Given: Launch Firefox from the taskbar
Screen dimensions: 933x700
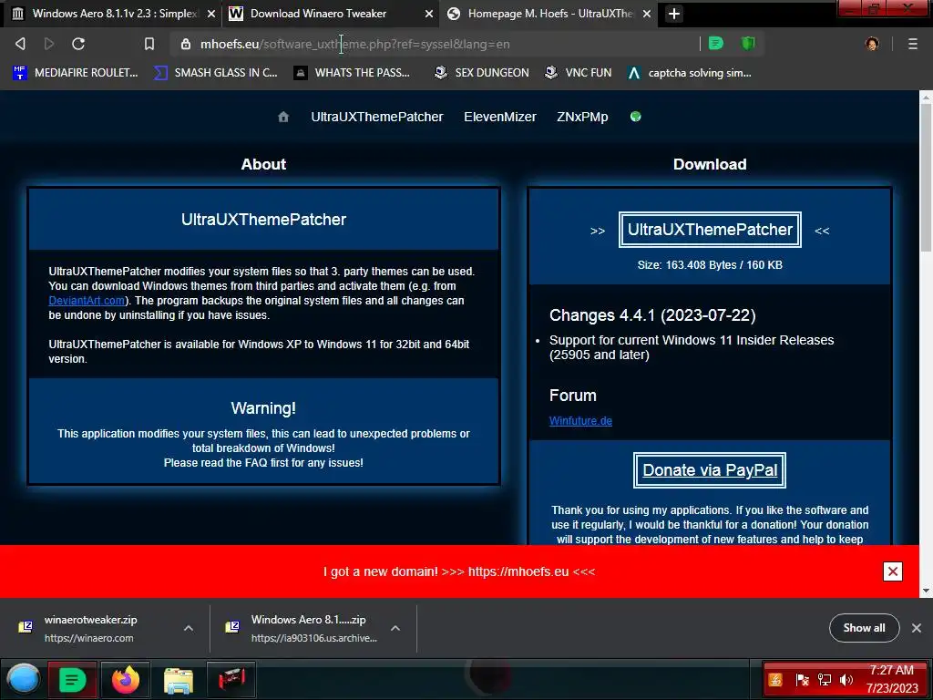Looking at the screenshot, I should tap(125, 679).
